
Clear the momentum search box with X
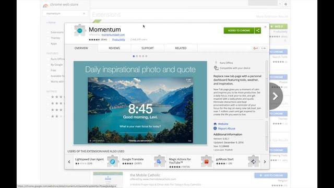tap(84, 14)
